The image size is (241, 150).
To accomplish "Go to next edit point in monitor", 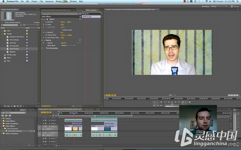I will [x=179, y=102].
